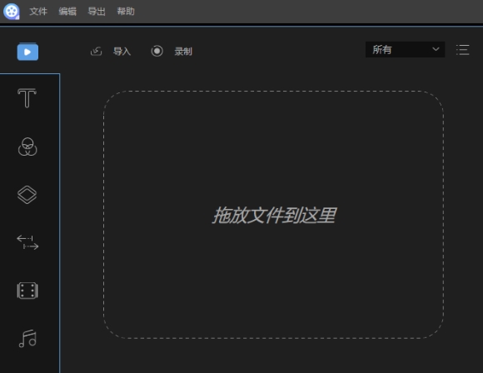Open the Transitions arrows icon

(27, 242)
